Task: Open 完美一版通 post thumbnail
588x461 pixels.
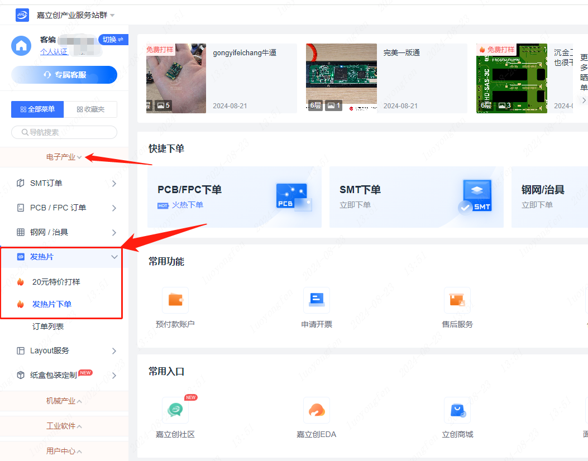Action: click(x=341, y=78)
